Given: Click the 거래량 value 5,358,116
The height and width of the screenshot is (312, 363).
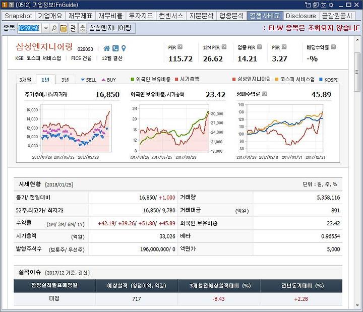Looking at the screenshot, I should pyautogui.click(x=328, y=198).
